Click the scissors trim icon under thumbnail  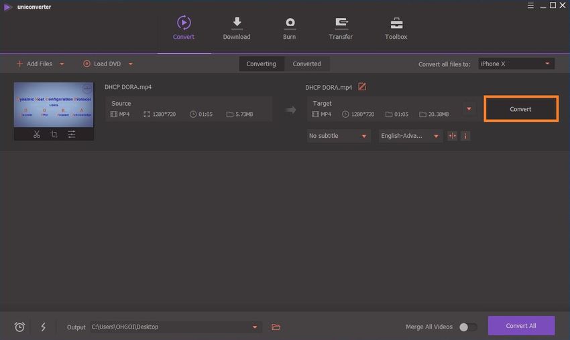[x=36, y=135]
